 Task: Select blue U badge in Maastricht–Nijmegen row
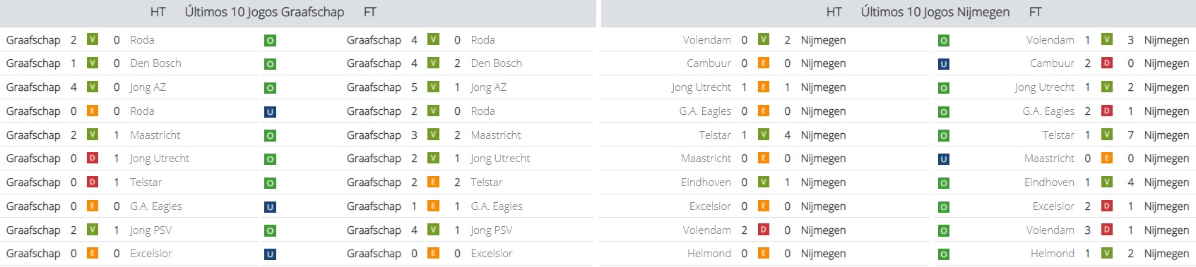click(943, 159)
